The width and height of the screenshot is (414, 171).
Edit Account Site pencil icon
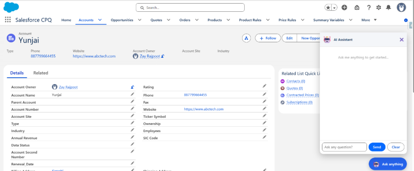pos(132,115)
